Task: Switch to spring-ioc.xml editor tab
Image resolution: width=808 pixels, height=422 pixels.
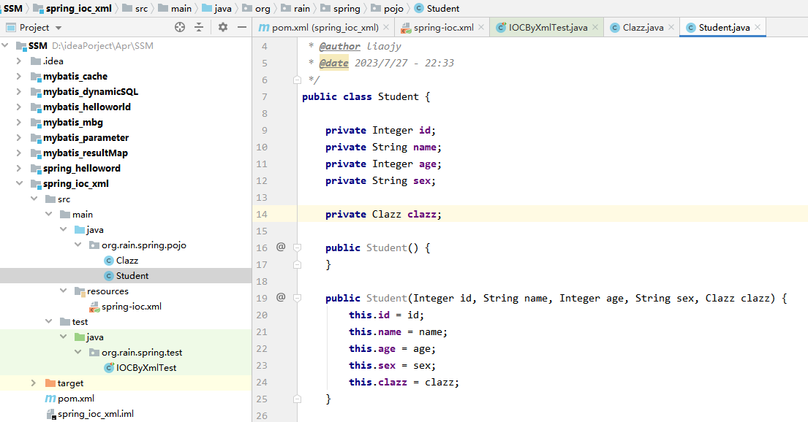Action: (x=444, y=27)
